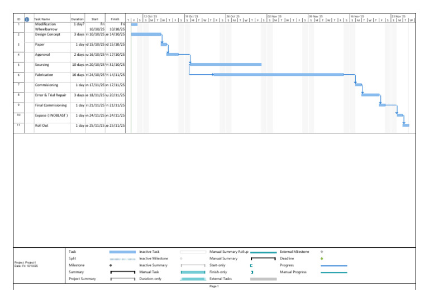The height and width of the screenshot is (303, 429).
Task: Select the Finish column header
Action: tap(115, 19)
